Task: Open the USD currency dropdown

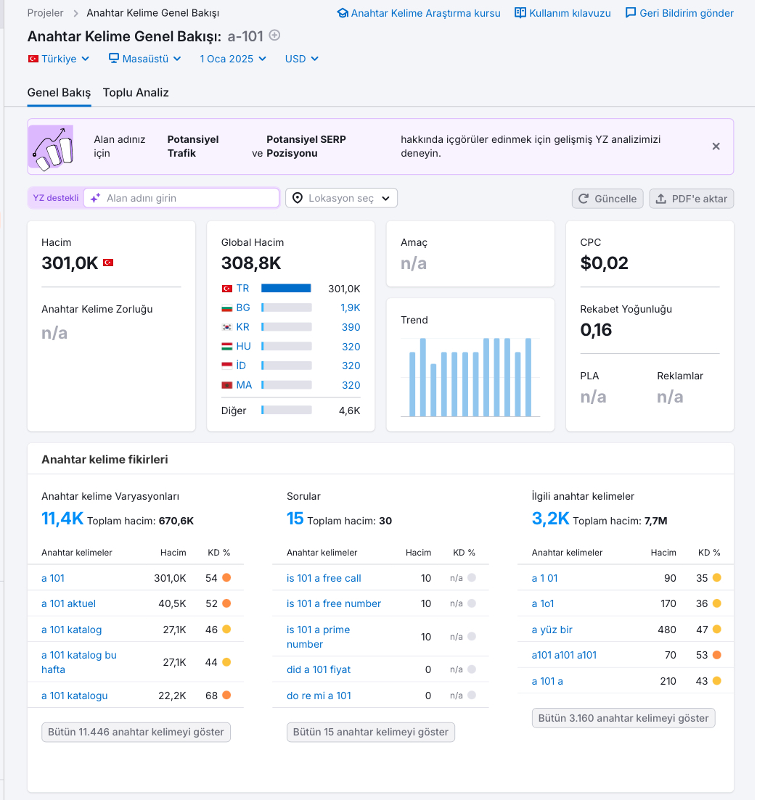Action: tap(302, 59)
